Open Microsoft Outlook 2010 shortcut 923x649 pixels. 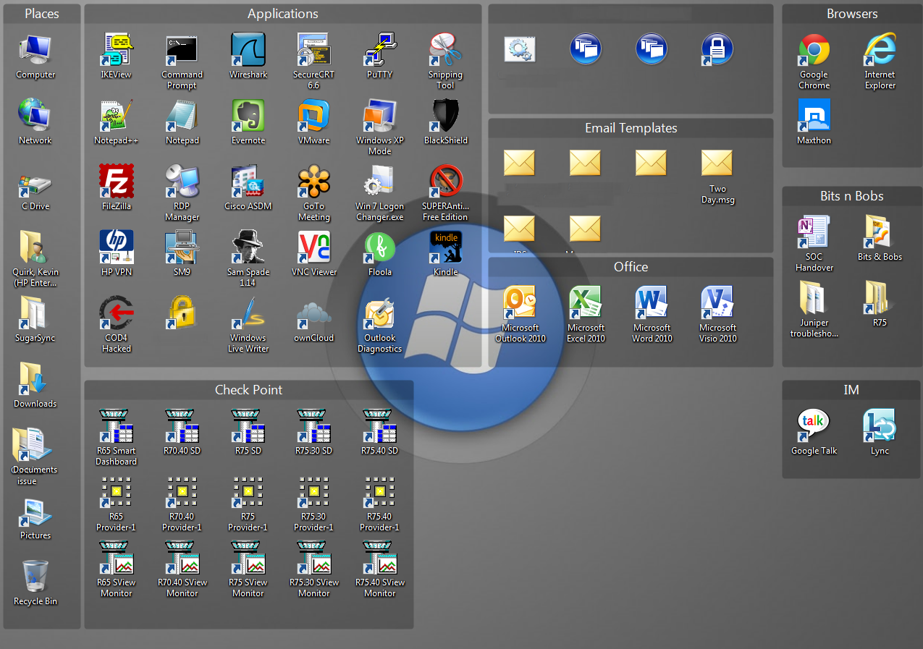pyautogui.click(x=520, y=304)
